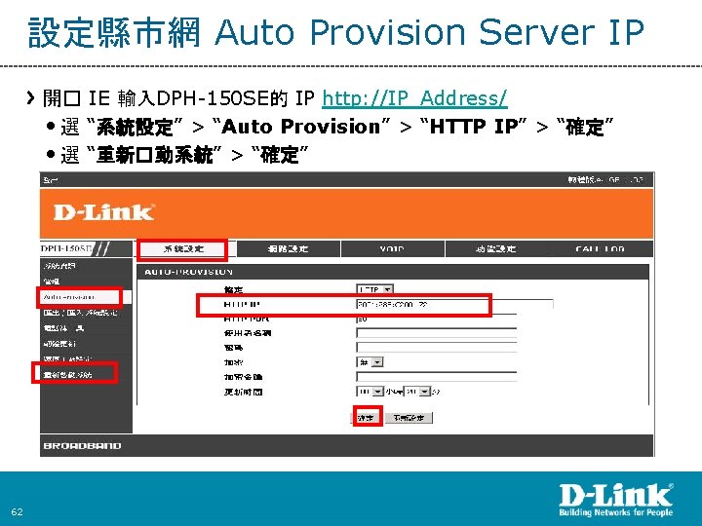Click the 韌體版本 firmware version text
Screen dimensions: 702x526
(605, 180)
